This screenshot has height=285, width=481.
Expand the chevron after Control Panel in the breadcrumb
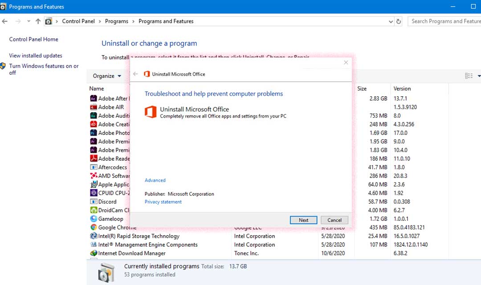100,21
